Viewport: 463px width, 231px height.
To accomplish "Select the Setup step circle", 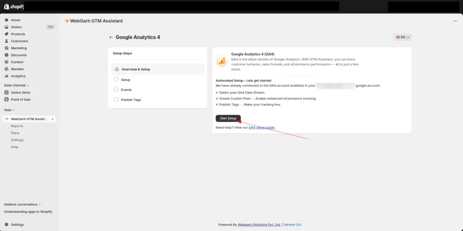I will [x=116, y=80].
